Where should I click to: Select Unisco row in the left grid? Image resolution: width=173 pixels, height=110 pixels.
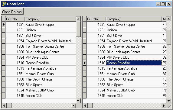coord(39,30)
